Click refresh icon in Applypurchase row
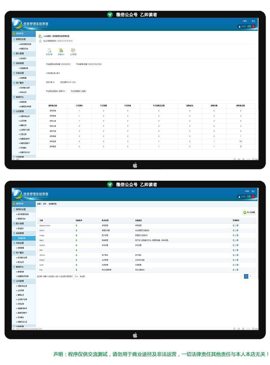 tap(233, 225)
